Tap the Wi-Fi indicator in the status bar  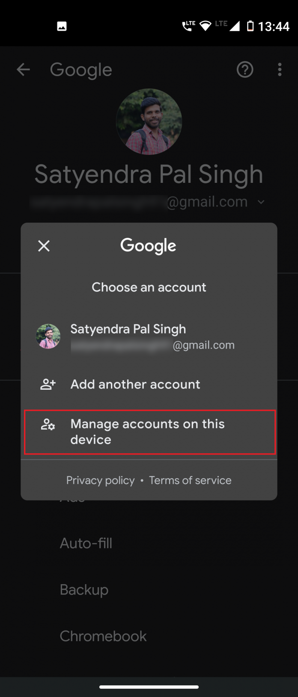tap(205, 25)
